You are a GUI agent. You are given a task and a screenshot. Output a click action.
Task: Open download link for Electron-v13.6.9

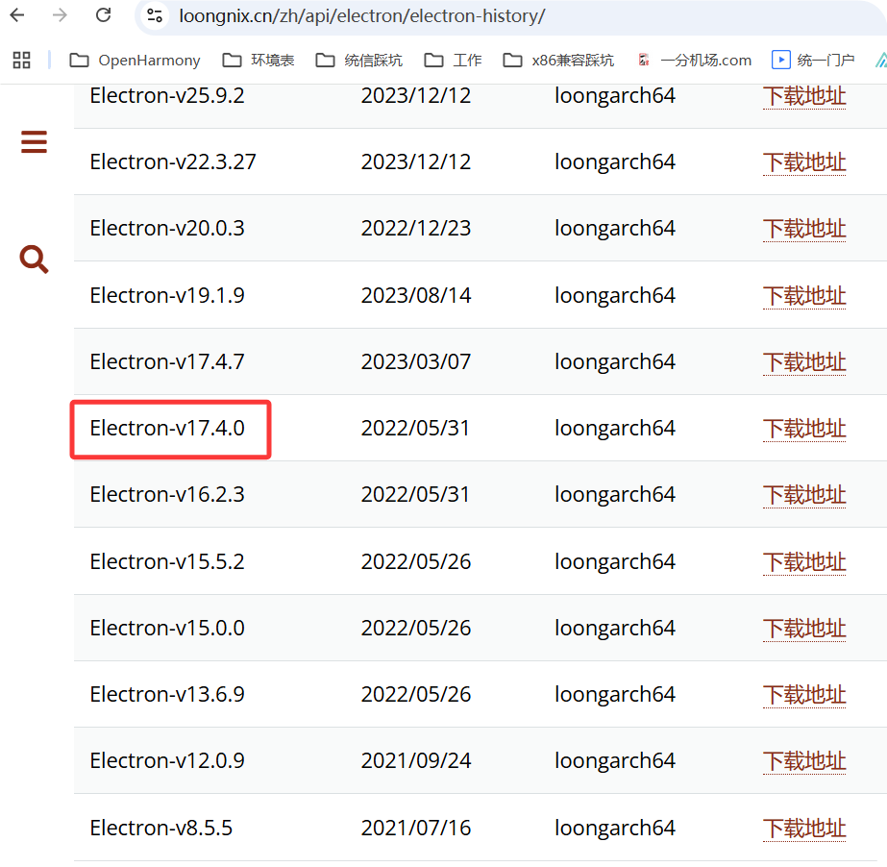coord(804,695)
